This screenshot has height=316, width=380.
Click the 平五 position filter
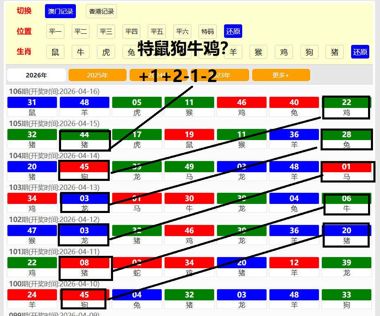click(x=157, y=31)
